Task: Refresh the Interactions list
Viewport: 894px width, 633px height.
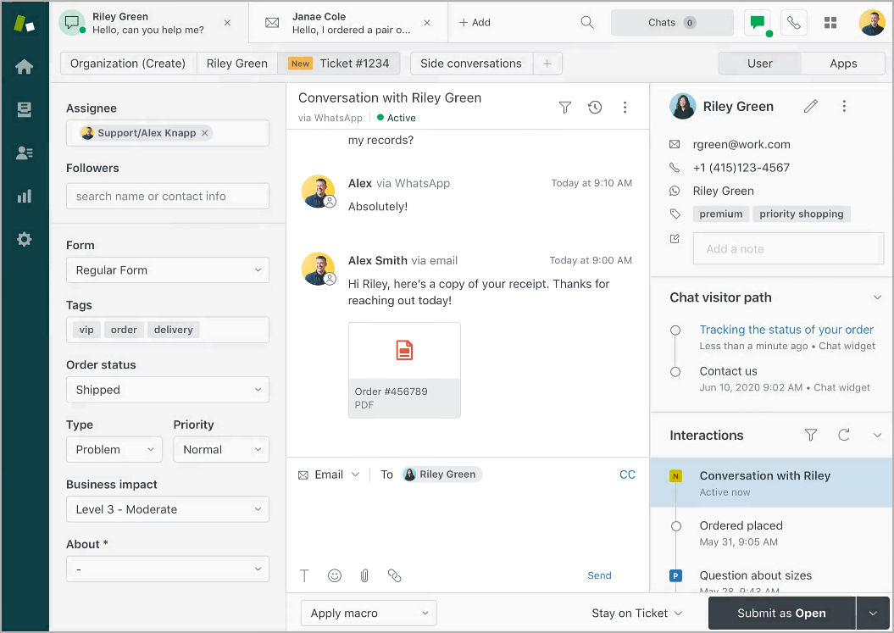Action: [x=843, y=435]
